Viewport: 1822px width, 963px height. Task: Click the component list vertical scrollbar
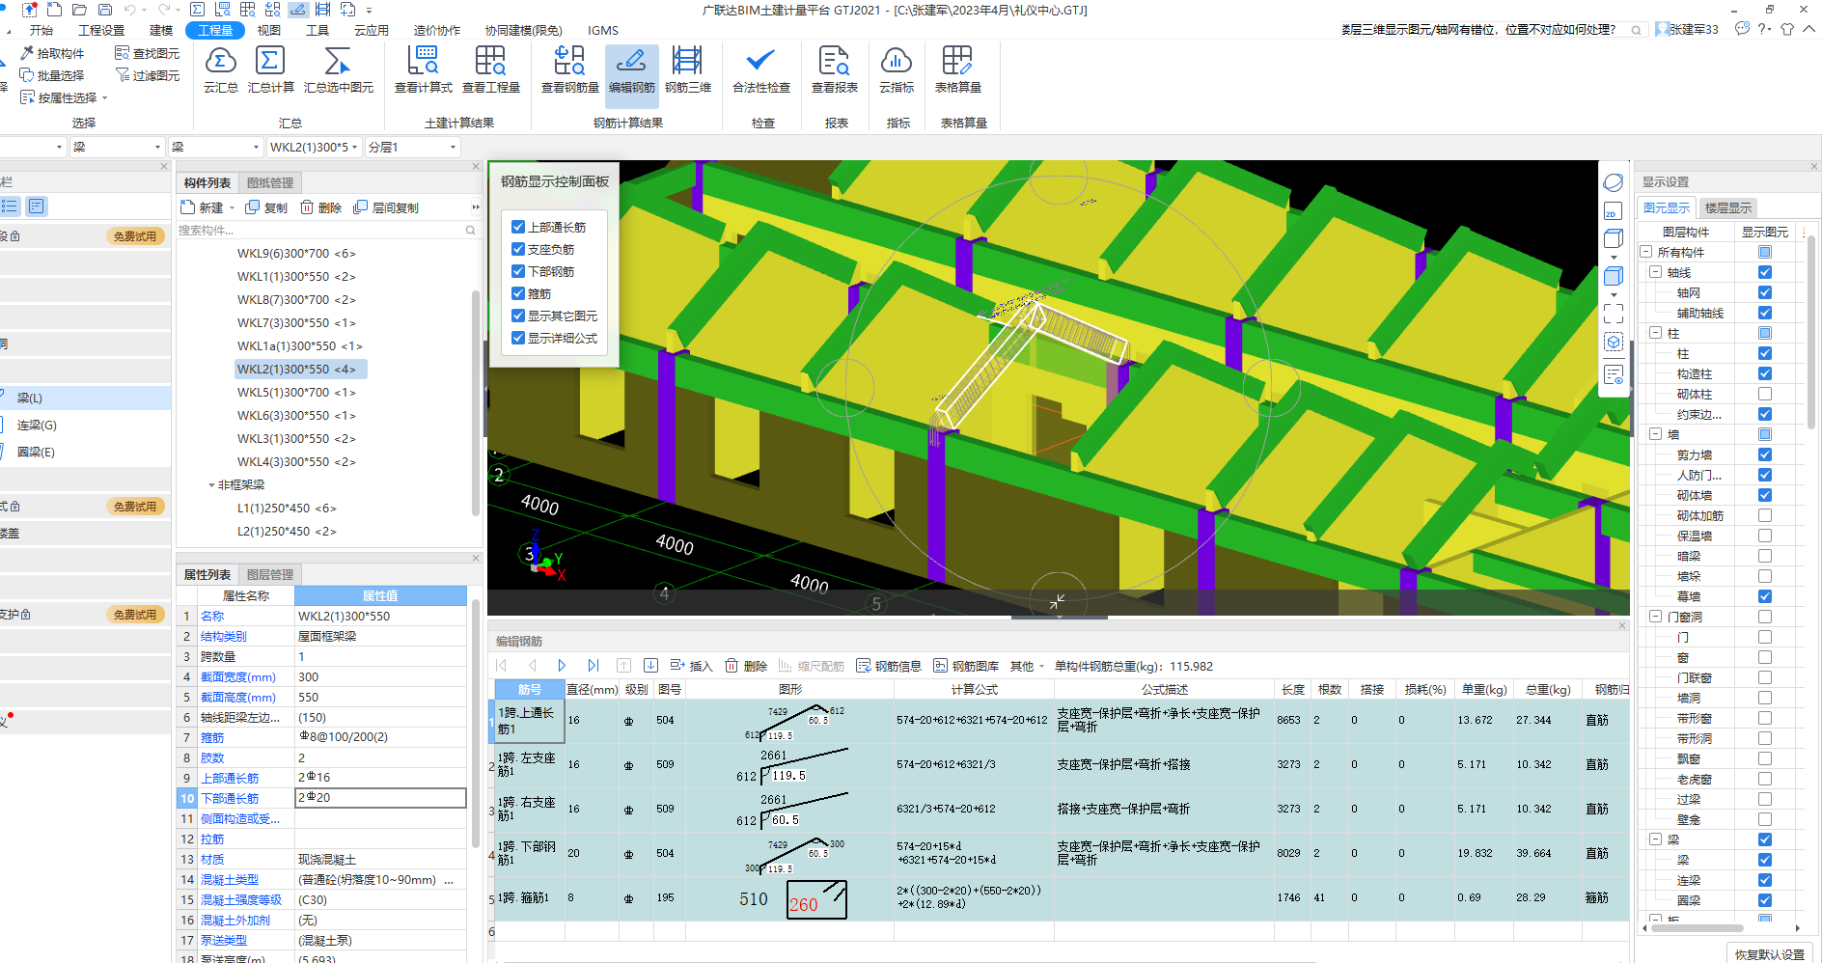[475, 401]
